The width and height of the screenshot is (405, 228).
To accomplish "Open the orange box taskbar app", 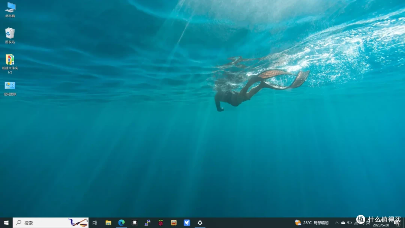I will click(174, 223).
